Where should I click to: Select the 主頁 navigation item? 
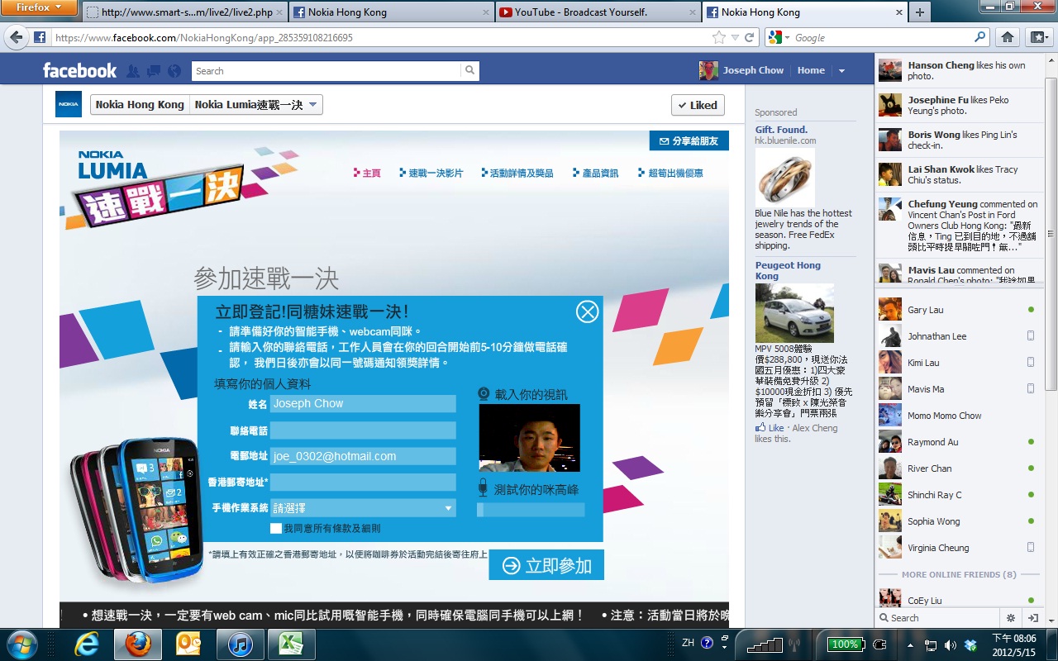click(x=367, y=174)
